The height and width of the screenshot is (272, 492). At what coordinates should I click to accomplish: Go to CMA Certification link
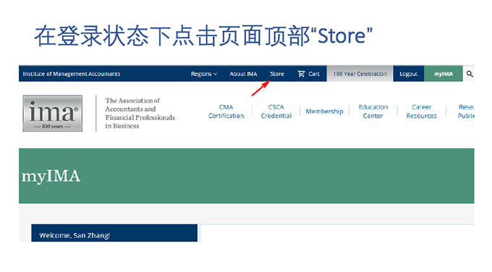(226, 111)
